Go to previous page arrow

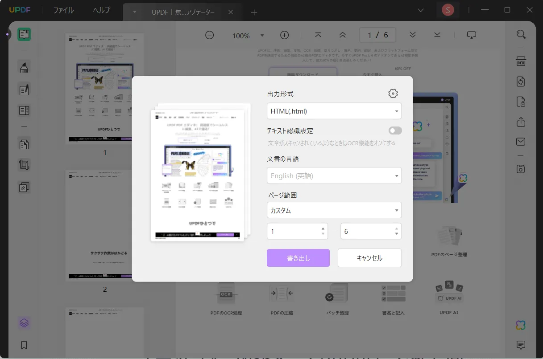point(342,35)
